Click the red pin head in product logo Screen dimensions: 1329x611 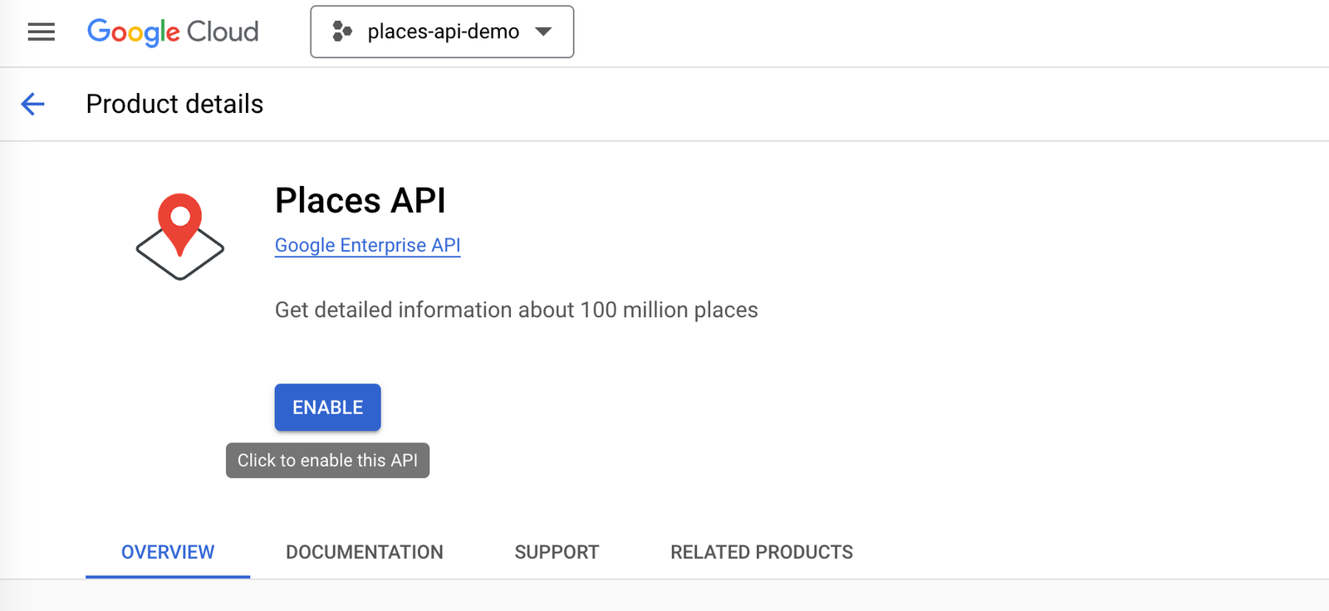180,216
